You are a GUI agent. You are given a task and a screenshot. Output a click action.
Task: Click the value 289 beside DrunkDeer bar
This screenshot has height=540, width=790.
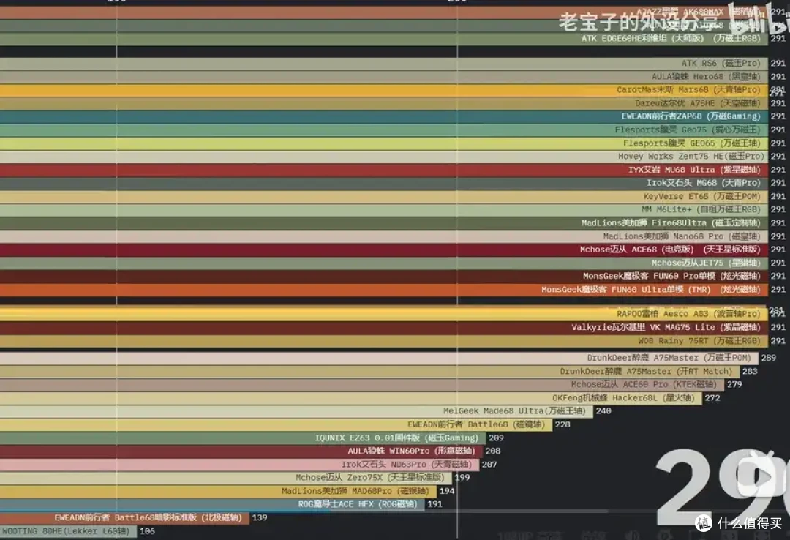pyautogui.click(x=768, y=358)
